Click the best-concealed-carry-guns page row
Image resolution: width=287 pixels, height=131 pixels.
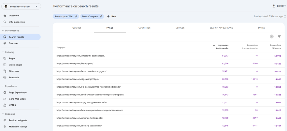click(x=168, y=71)
